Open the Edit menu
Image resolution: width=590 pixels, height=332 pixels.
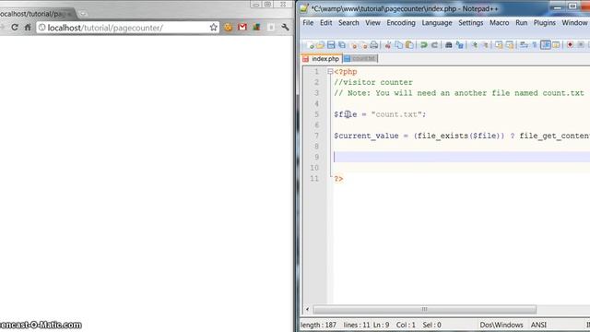[x=325, y=23]
